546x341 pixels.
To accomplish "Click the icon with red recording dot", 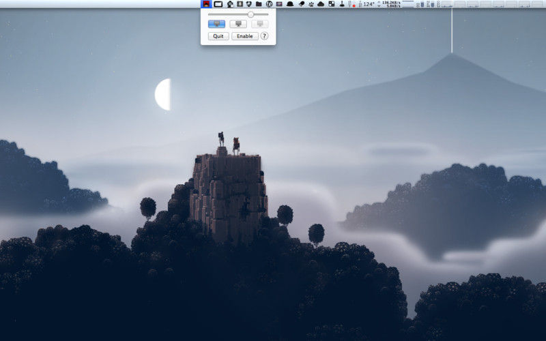I will coord(351,4).
